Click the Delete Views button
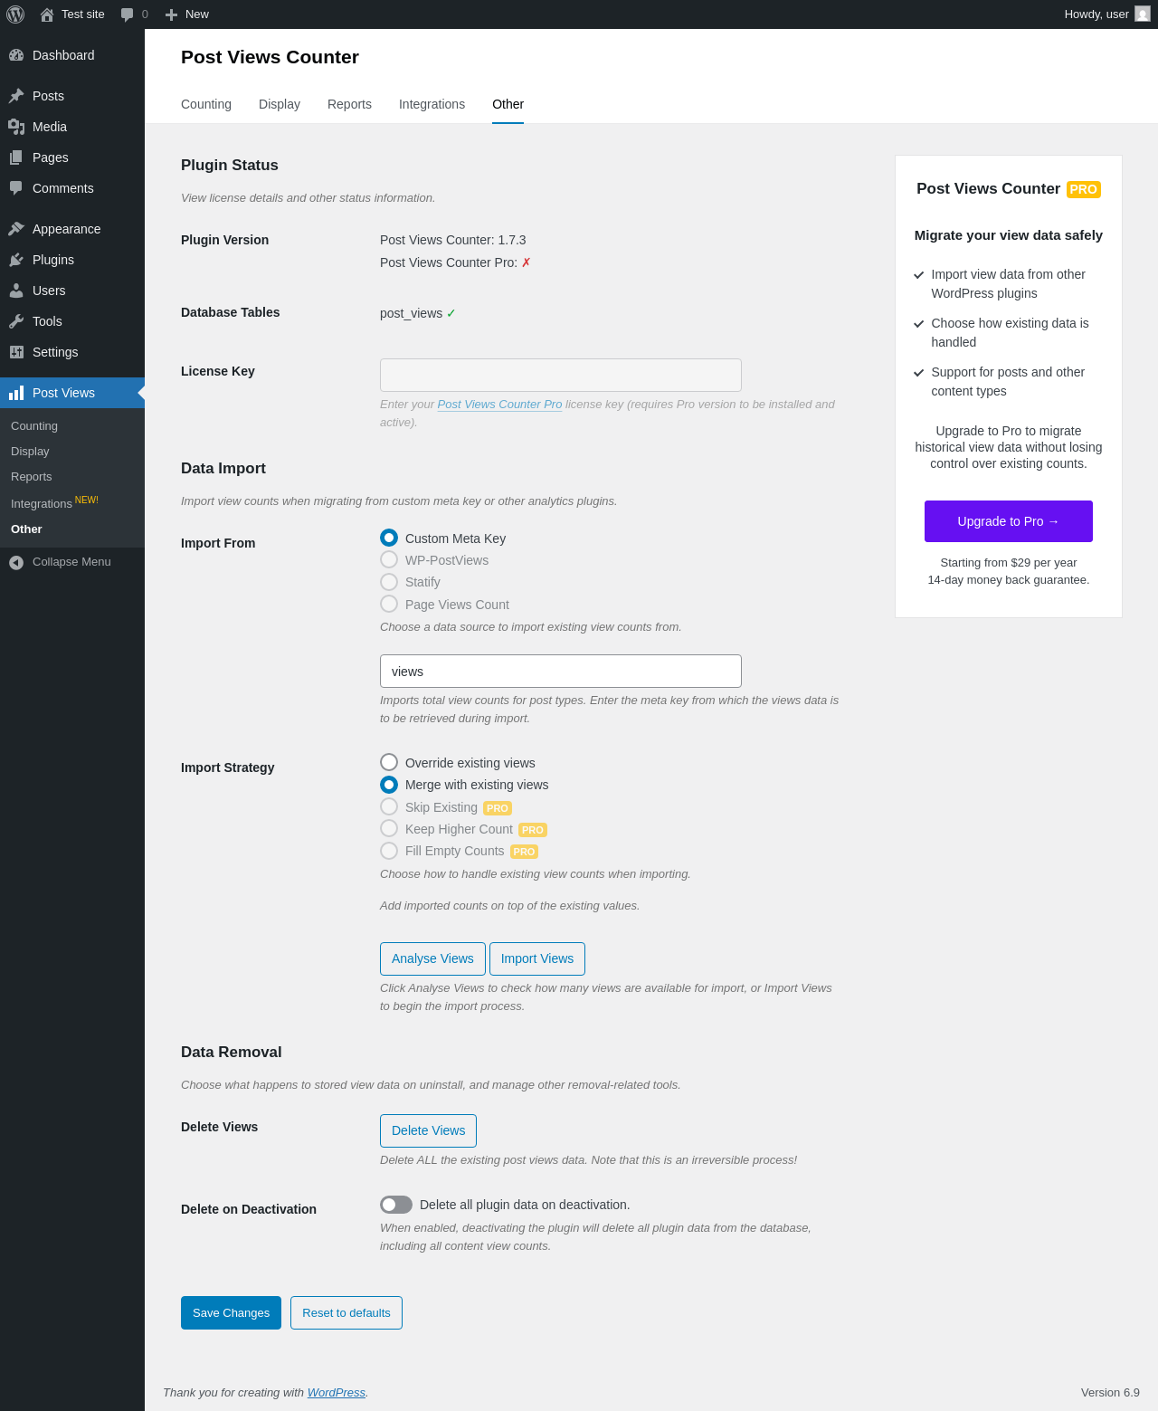This screenshot has height=1411, width=1158. tap(428, 1130)
